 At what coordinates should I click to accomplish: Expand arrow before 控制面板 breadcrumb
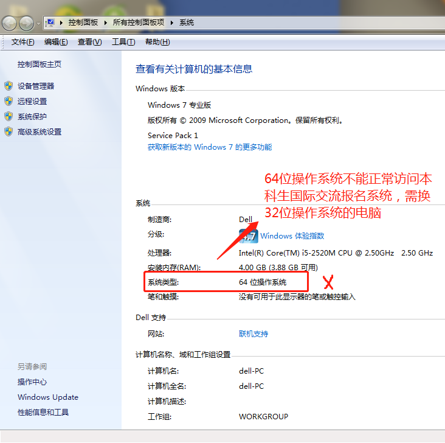point(61,23)
